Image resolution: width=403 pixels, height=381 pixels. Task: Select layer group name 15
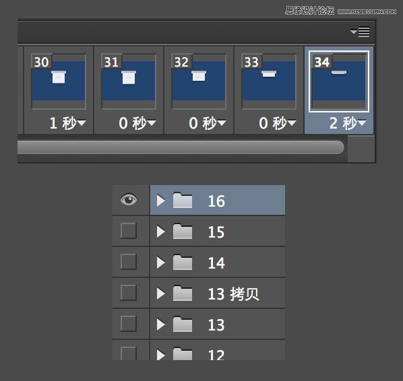[216, 232]
